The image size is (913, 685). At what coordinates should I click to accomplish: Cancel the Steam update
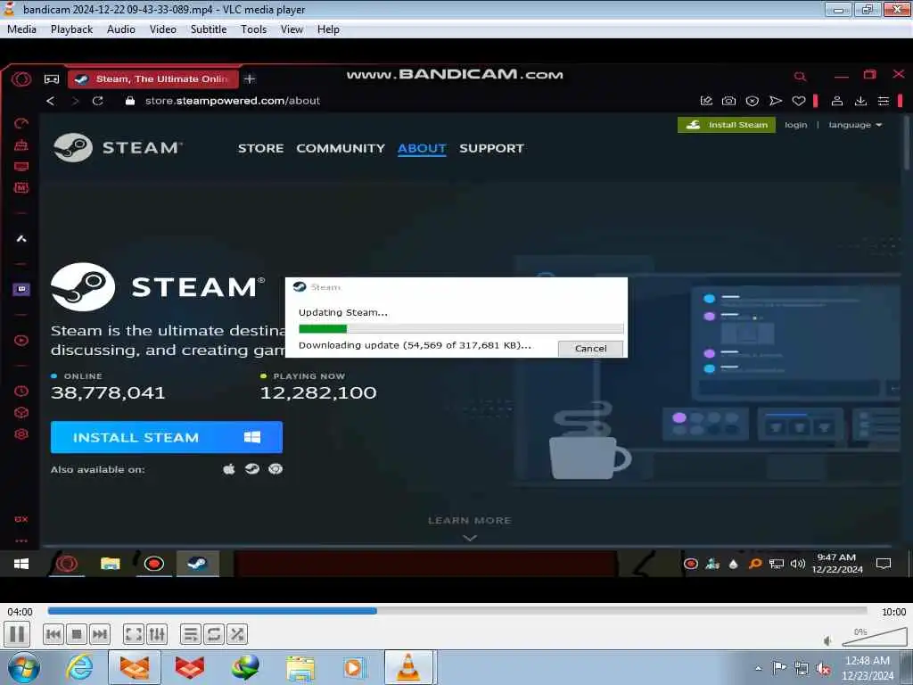pyautogui.click(x=590, y=349)
